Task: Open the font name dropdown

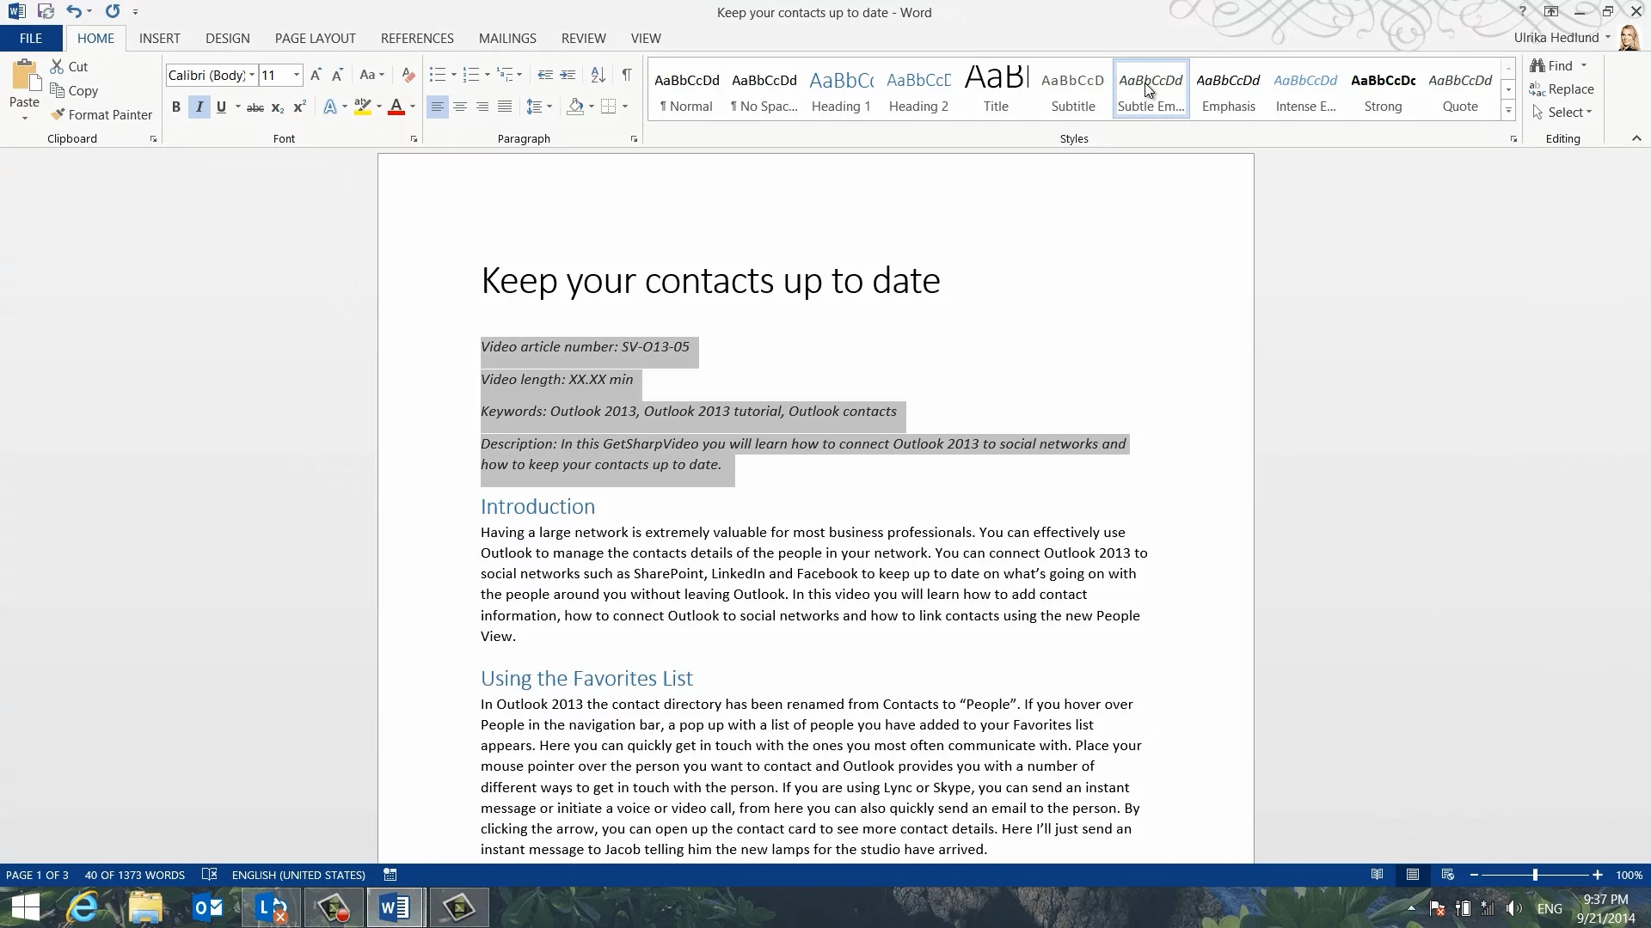Action: [x=252, y=76]
